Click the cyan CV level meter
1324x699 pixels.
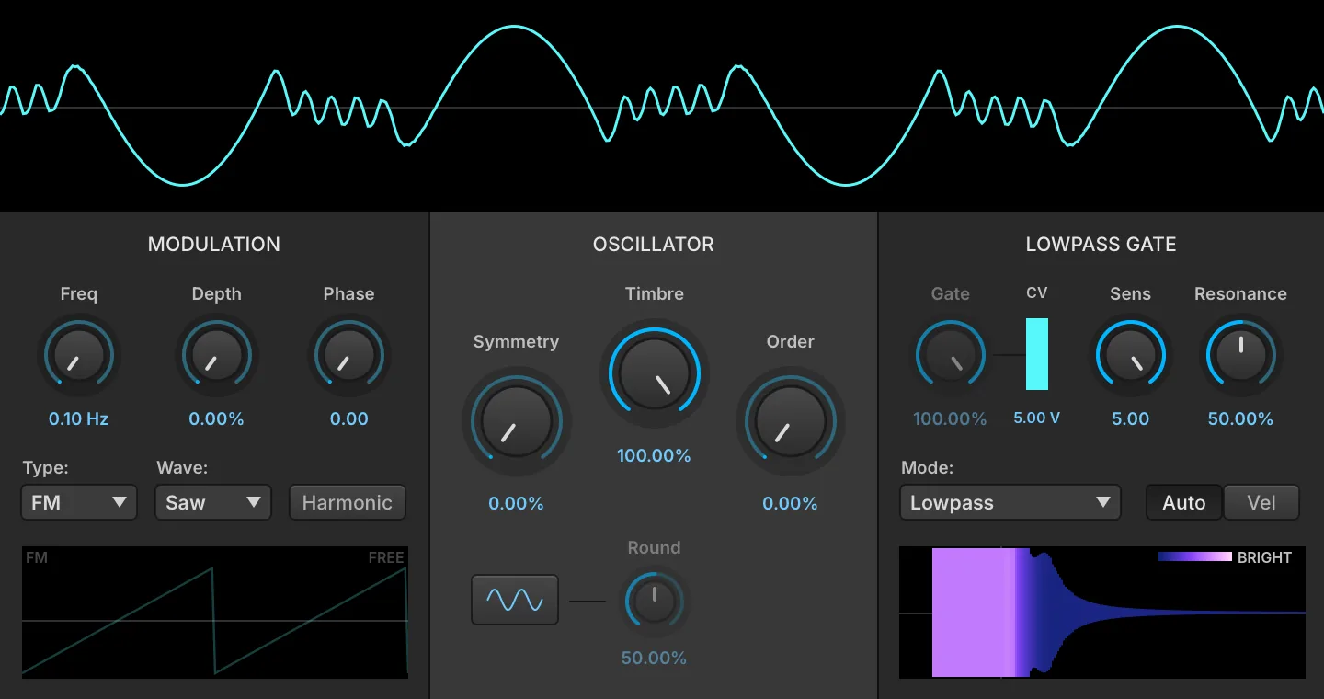(1037, 354)
